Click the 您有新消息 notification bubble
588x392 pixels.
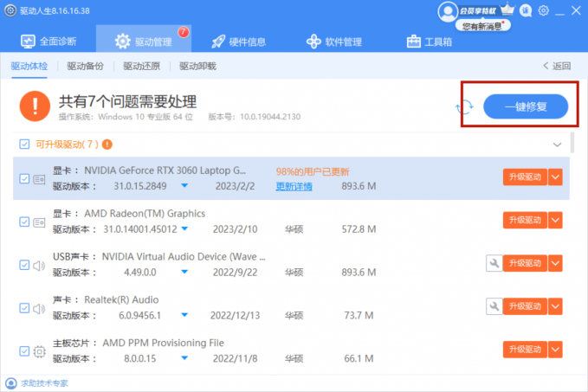483,26
